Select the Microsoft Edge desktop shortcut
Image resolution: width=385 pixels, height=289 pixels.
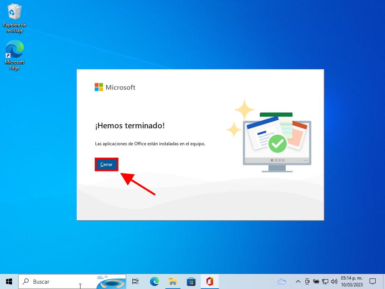click(x=15, y=55)
